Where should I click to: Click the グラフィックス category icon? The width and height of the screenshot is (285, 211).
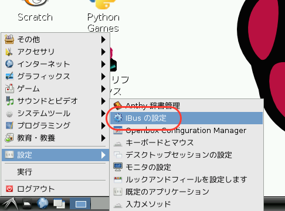pos(9,76)
